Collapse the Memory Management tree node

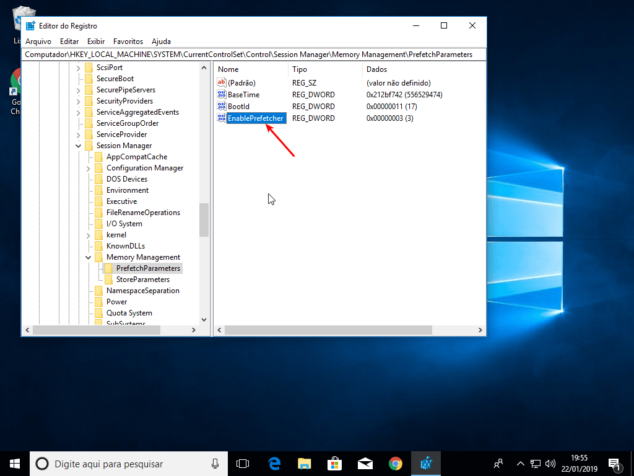(87, 257)
